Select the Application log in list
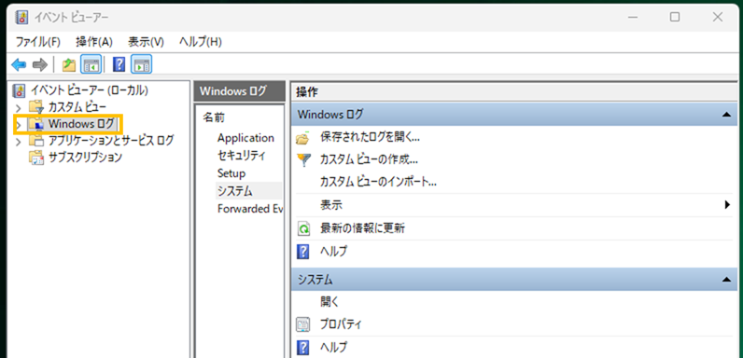Screen dimensions: 743x358 [x=245, y=138]
